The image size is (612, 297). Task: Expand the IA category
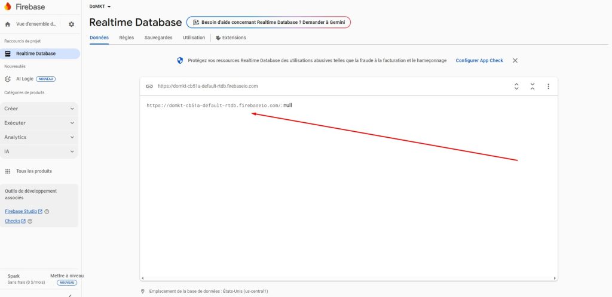pos(39,151)
